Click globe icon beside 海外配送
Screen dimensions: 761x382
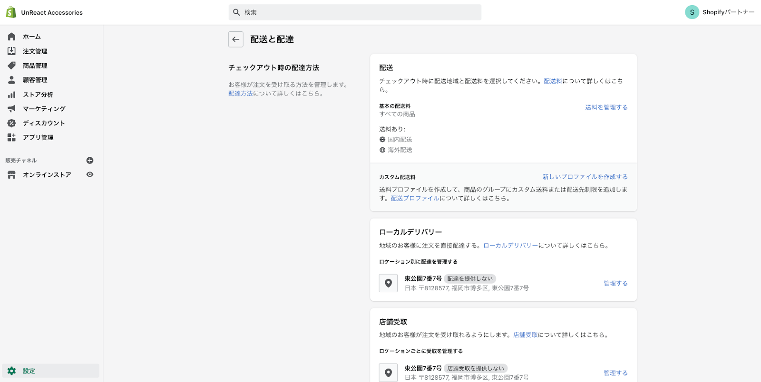tap(382, 150)
